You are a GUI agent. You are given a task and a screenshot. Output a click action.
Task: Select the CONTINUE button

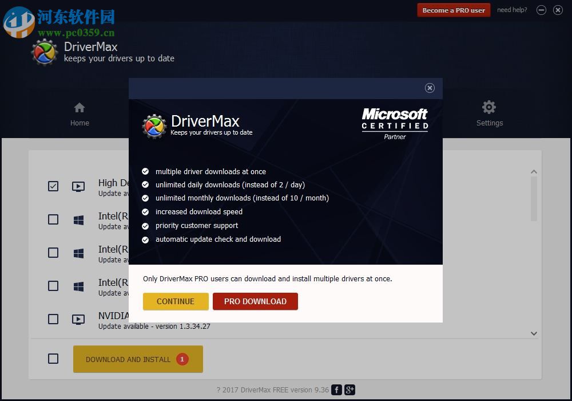[176, 301]
